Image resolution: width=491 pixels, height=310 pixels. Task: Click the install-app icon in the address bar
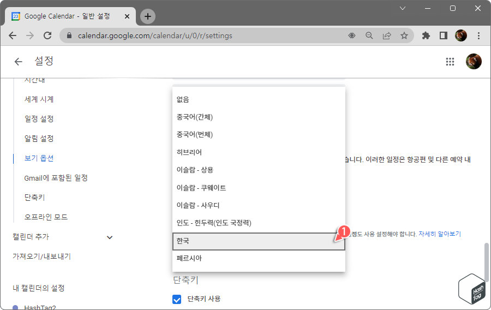[x=352, y=35]
